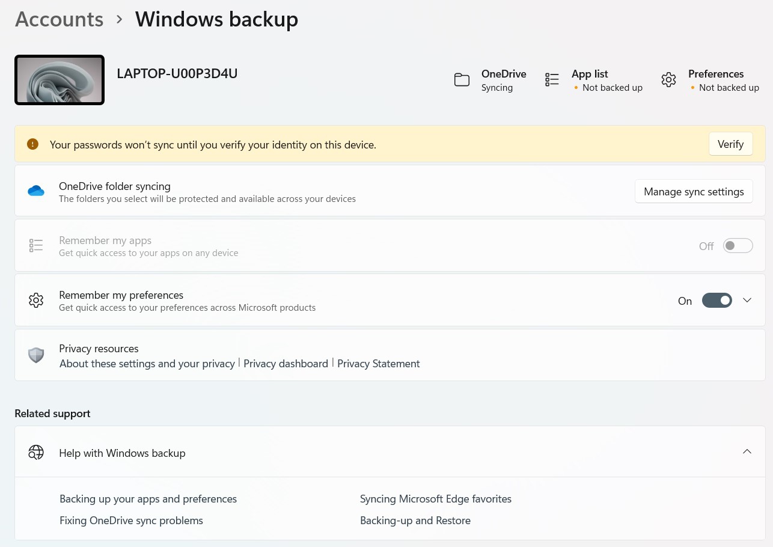Click the password warning alert icon
Screen dimensions: 773x547
32,144
